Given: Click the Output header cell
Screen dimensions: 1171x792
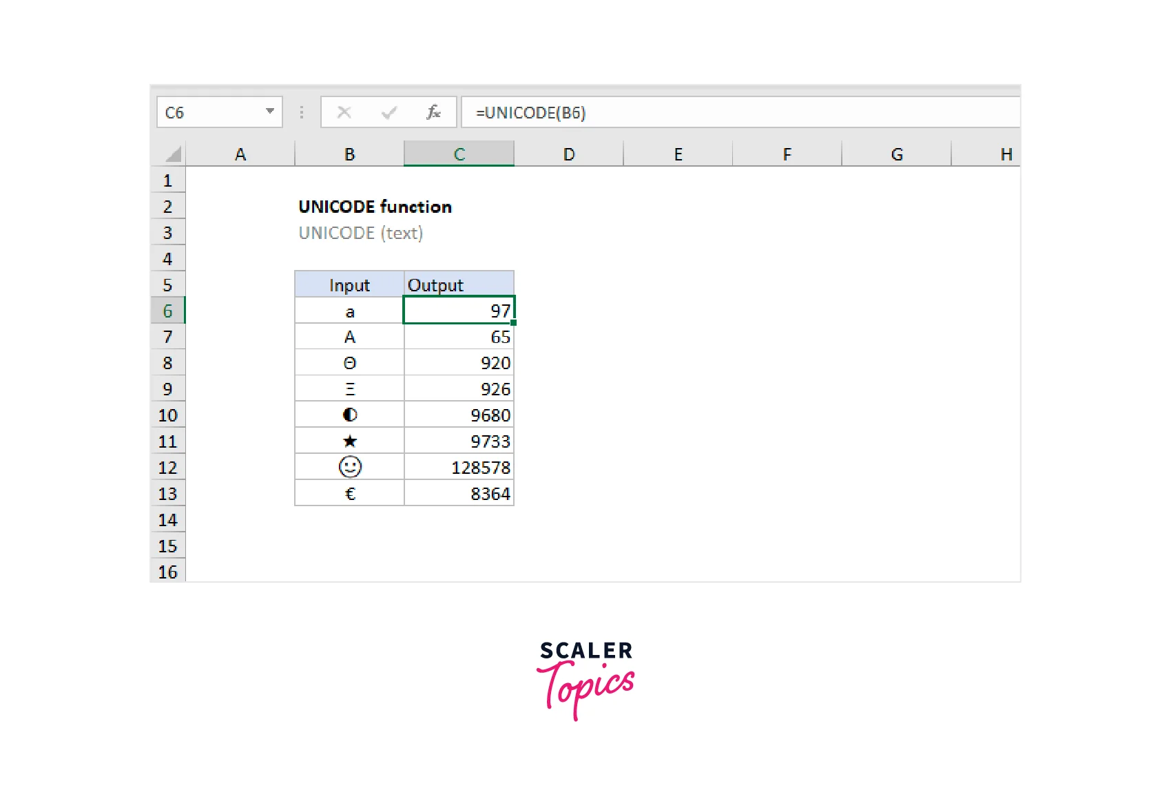Looking at the screenshot, I should 459,284.
